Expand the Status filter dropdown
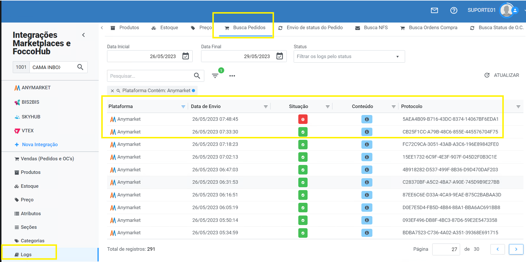The width and height of the screenshot is (526, 262). tap(398, 57)
